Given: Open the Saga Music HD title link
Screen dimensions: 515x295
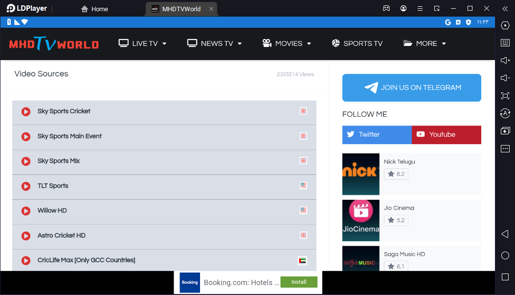Looking at the screenshot, I should pos(404,254).
